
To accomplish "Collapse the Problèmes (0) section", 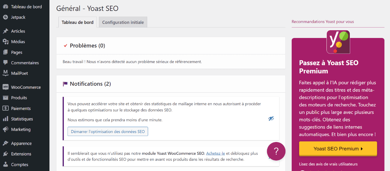I will 171,46.
